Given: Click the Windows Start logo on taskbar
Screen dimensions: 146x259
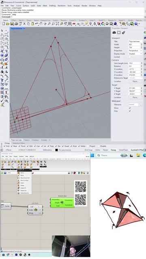Looking at the screenshot, I should click(92, 155).
